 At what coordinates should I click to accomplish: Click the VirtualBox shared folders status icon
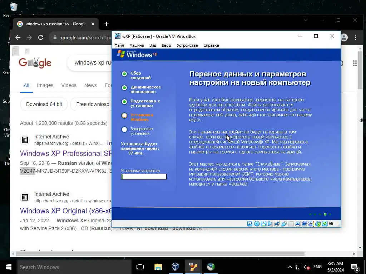291,224
